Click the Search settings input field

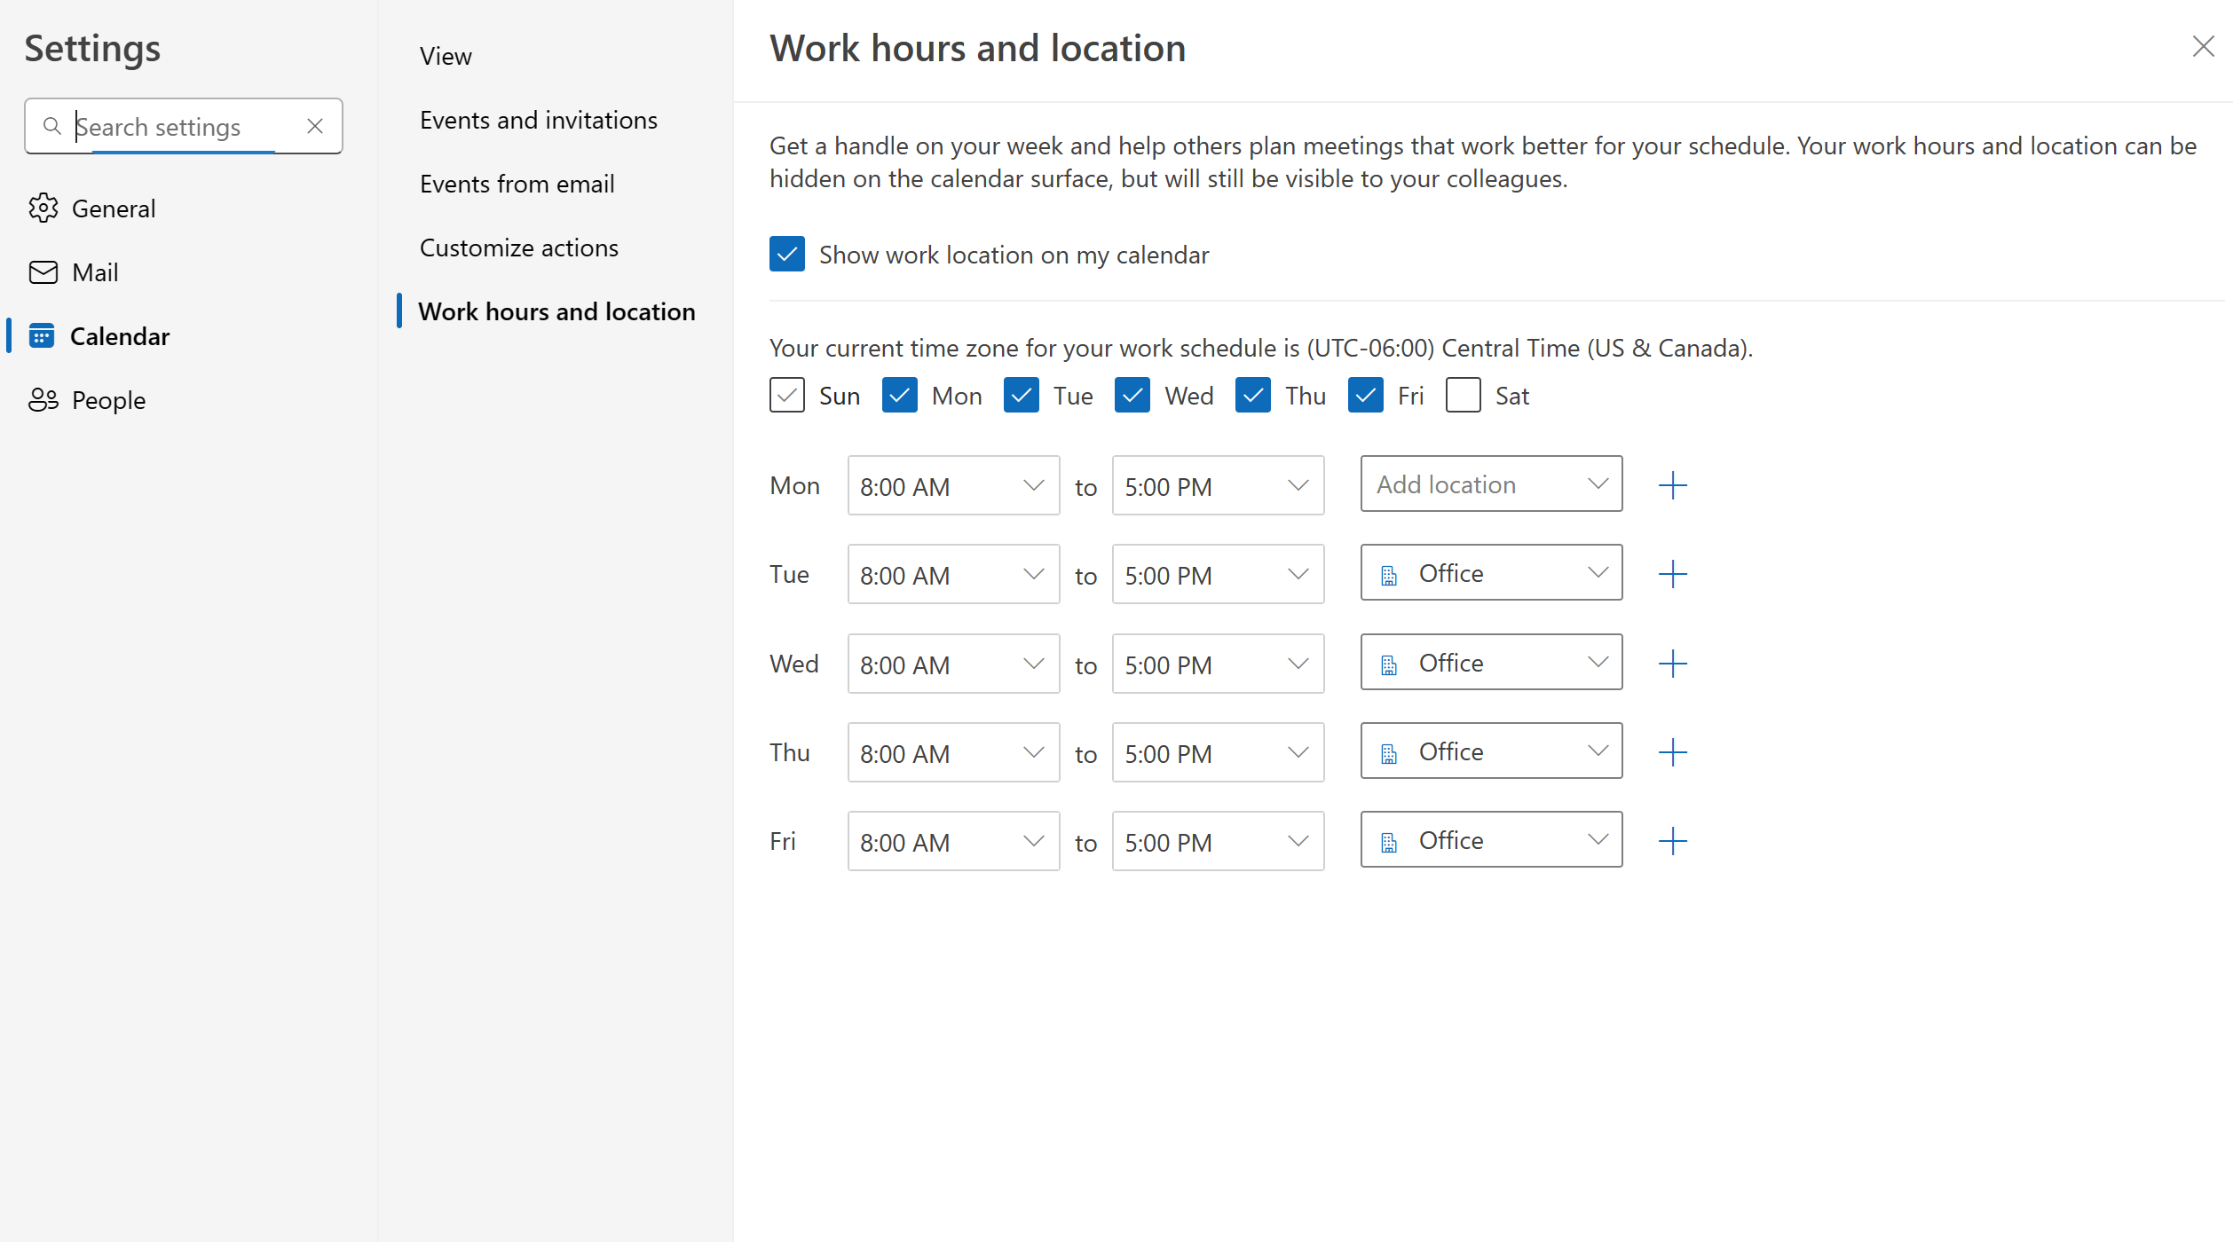coord(184,127)
